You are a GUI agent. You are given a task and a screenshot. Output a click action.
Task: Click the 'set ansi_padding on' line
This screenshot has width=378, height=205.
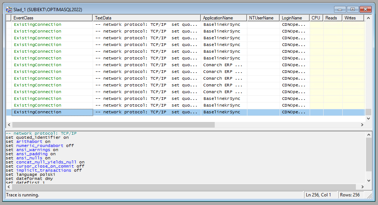point(31,154)
